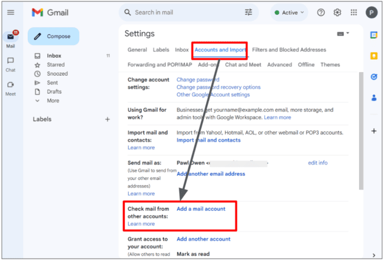The image size is (384, 261).
Task: Switch to the Advanced tab
Action: click(x=279, y=65)
